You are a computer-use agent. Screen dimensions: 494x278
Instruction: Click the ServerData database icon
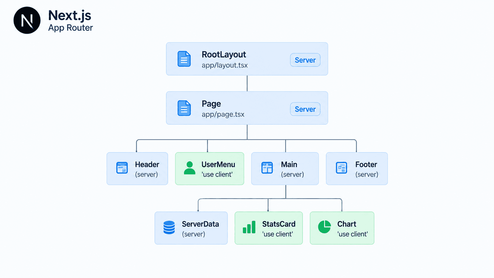(x=169, y=227)
